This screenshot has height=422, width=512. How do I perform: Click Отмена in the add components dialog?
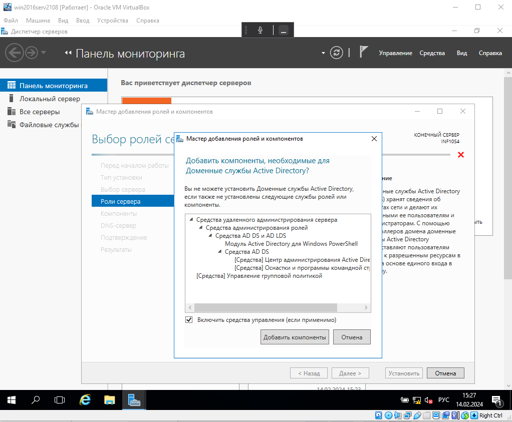352,337
